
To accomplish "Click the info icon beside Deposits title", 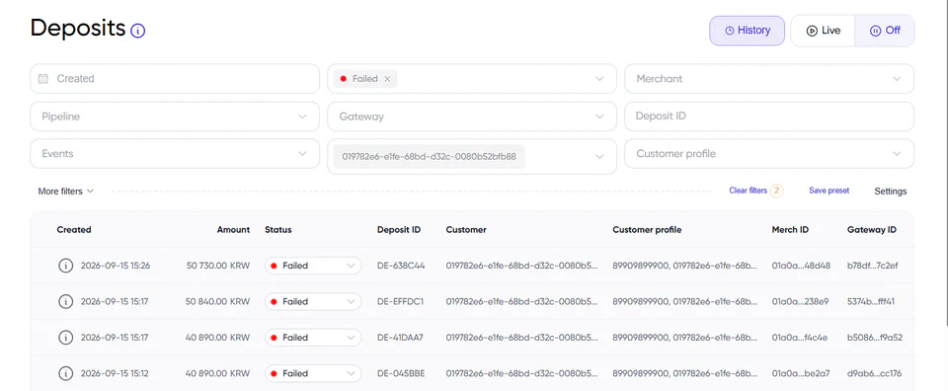I will 138,31.
